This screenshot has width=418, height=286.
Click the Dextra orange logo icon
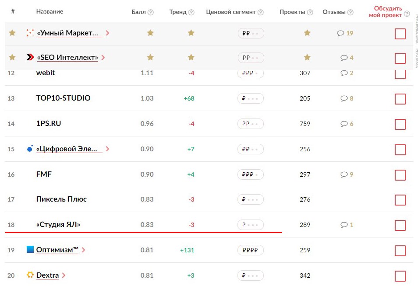point(30,275)
